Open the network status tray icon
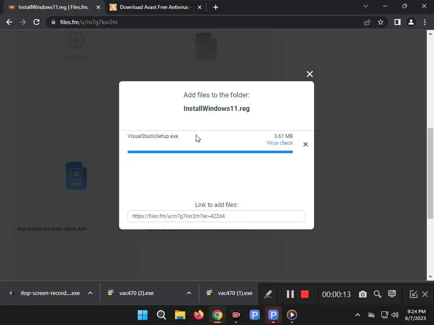The height and width of the screenshot is (325, 434). [384, 315]
